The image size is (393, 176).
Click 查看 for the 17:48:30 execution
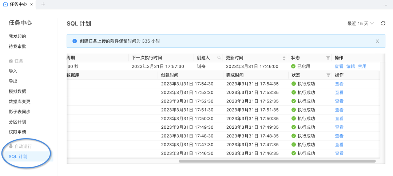click(339, 136)
